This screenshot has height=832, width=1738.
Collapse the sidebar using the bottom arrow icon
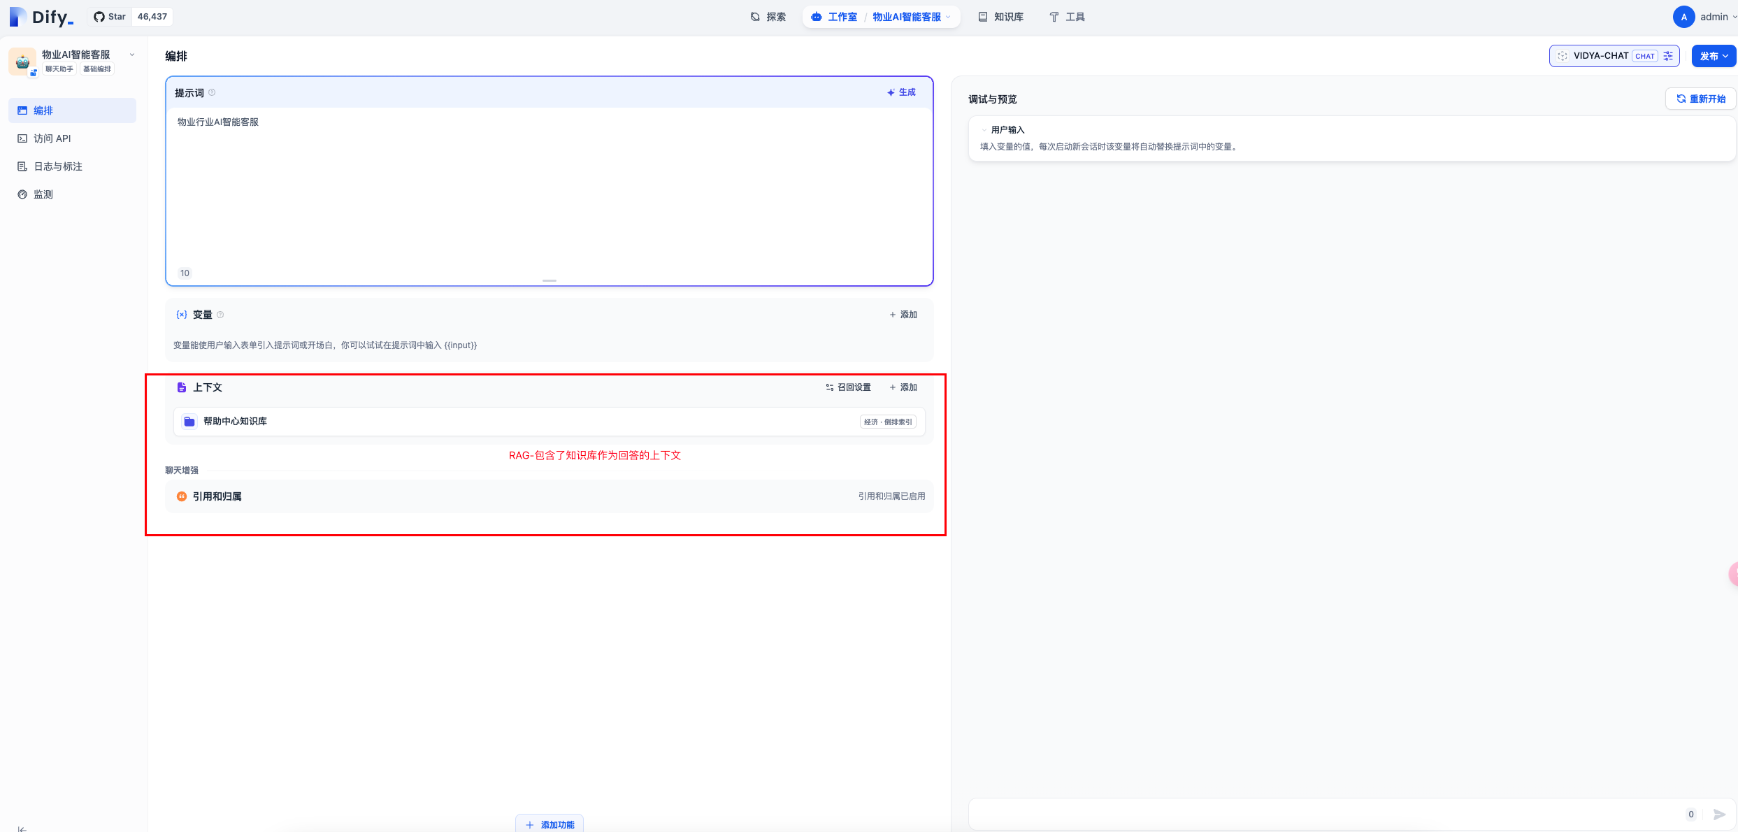22,829
